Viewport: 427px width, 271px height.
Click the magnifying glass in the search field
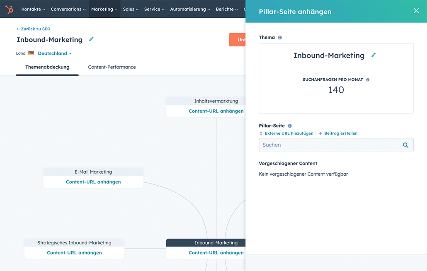click(405, 145)
